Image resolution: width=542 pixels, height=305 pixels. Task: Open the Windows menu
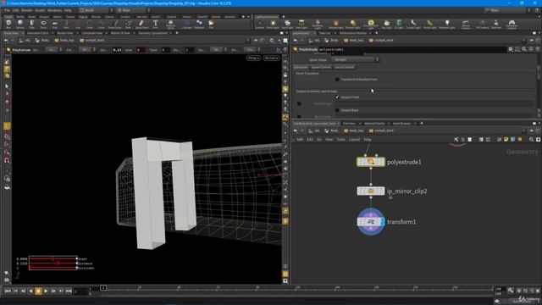54,10
